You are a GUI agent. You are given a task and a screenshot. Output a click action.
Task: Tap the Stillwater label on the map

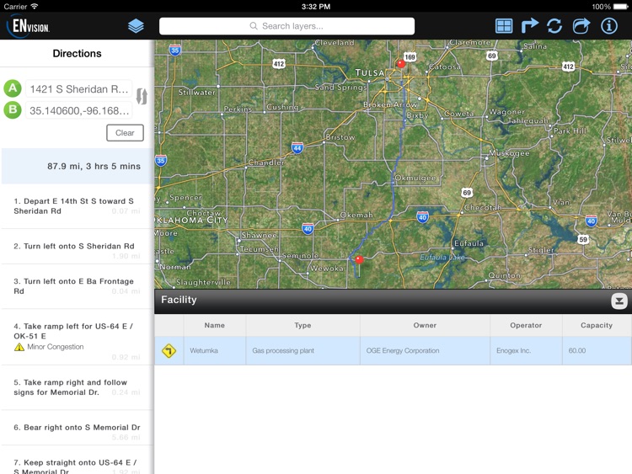pos(196,93)
